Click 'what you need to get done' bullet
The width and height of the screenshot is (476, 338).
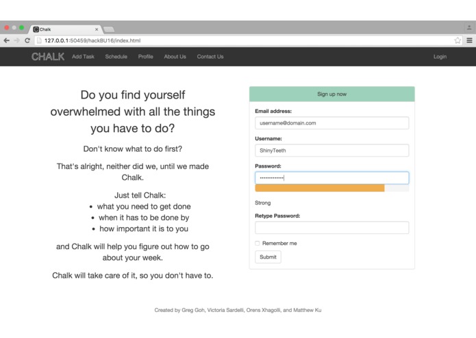pos(144,207)
